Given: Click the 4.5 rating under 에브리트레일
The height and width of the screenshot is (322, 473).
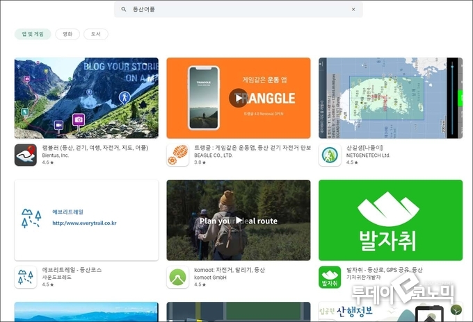Looking at the screenshot, I should (48, 285).
